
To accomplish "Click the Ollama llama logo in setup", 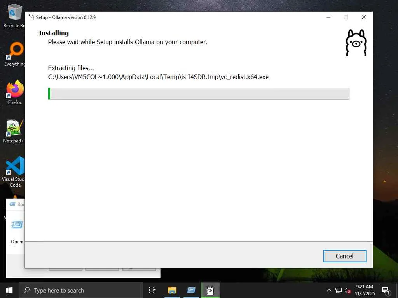I will coord(356,43).
